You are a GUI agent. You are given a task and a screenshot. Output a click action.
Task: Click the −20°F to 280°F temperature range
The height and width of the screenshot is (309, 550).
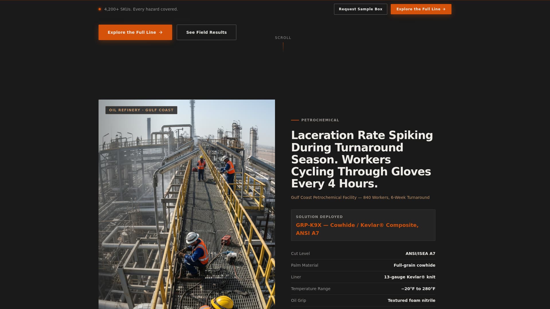coord(418,289)
